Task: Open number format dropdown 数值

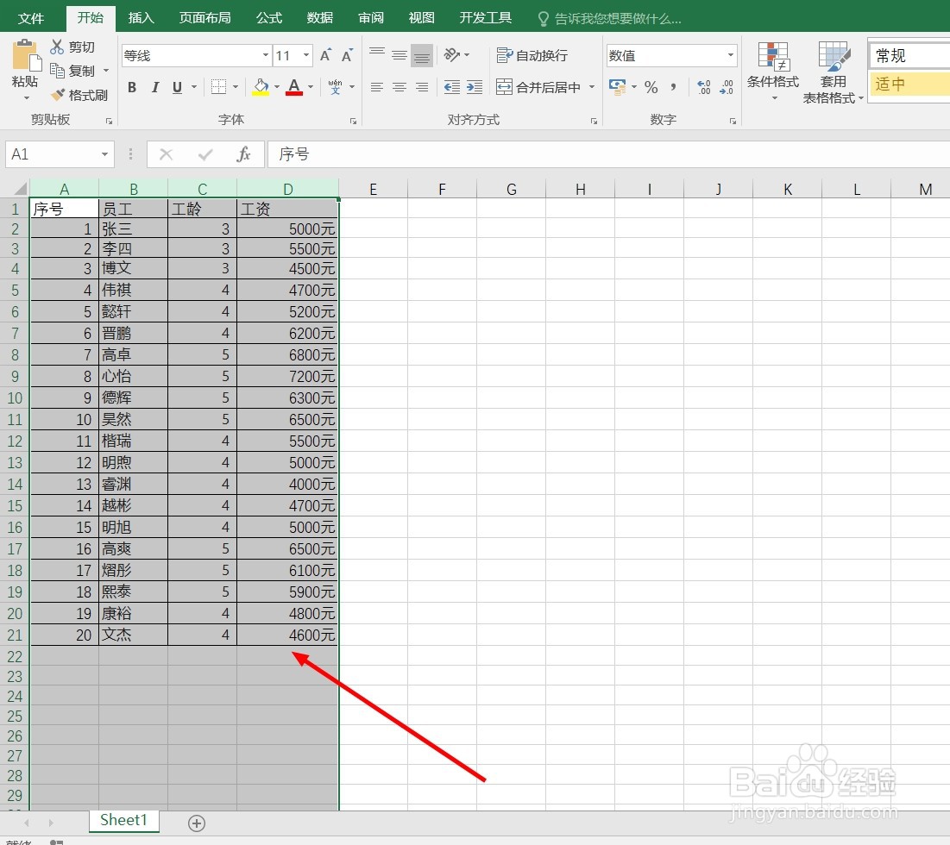Action: [x=731, y=55]
